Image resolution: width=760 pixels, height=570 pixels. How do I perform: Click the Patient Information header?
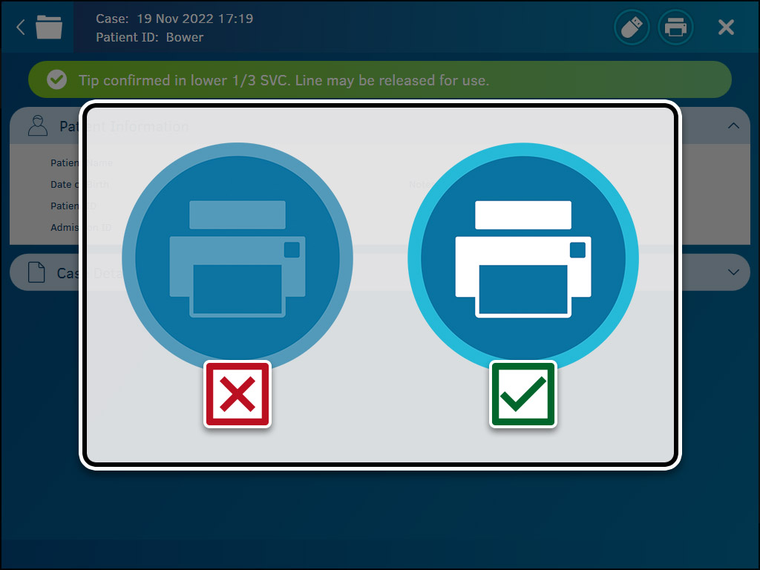(x=122, y=126)
